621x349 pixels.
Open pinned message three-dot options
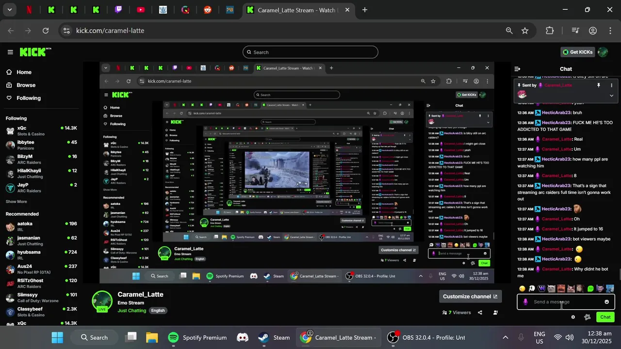click(611, 85)
